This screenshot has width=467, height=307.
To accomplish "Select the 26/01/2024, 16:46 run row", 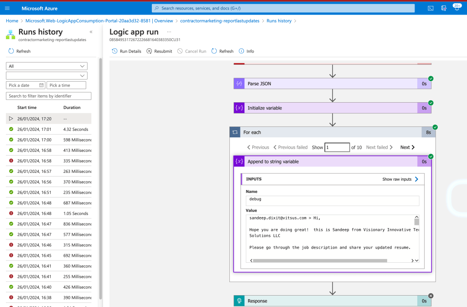I will click(x=48, y=245).
